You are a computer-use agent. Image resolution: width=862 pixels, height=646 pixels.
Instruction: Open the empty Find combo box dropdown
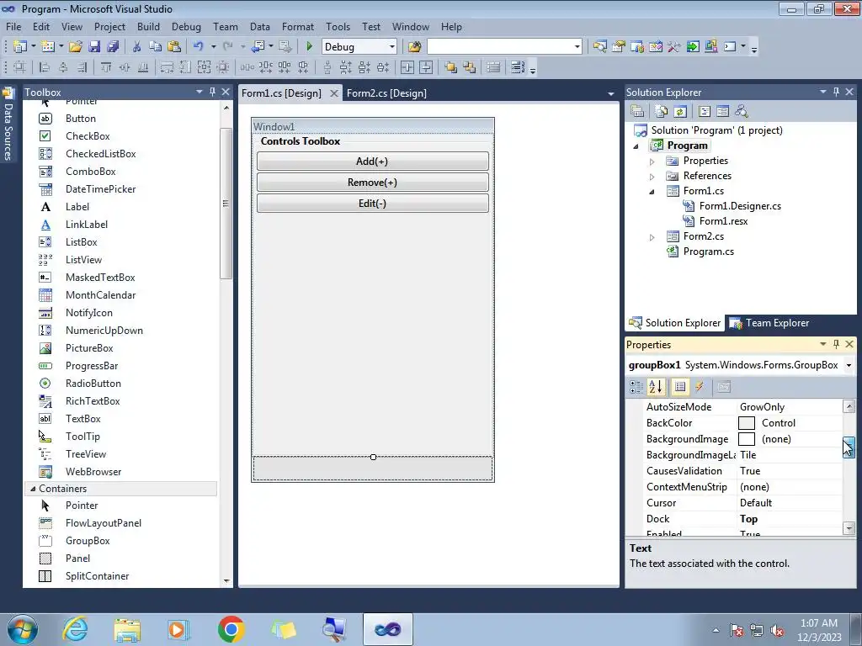[577, 47]
